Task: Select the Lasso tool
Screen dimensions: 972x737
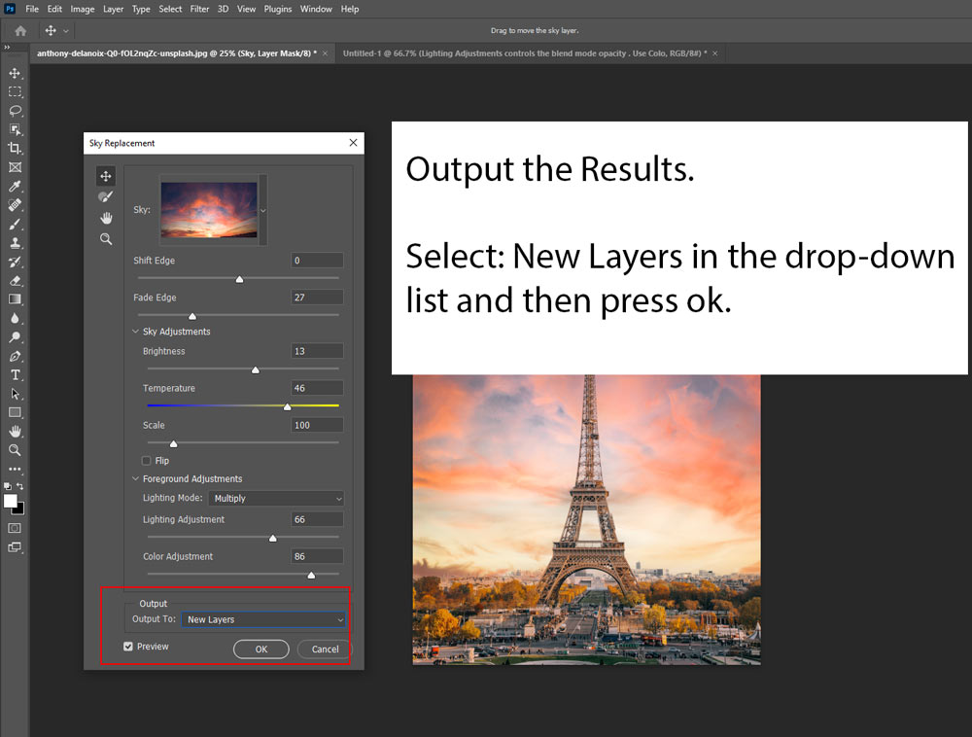Action: coord(15,111)
